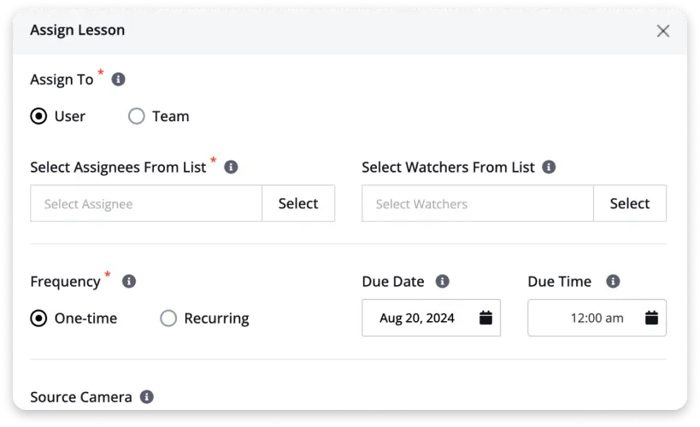The width and height of the screenshot is (700, 427).
Task: Click the Aug 20, 2024 date field
Action: tap(418, 318)
